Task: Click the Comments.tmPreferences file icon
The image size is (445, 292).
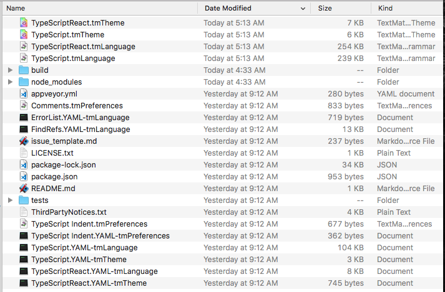Action: 24,106
